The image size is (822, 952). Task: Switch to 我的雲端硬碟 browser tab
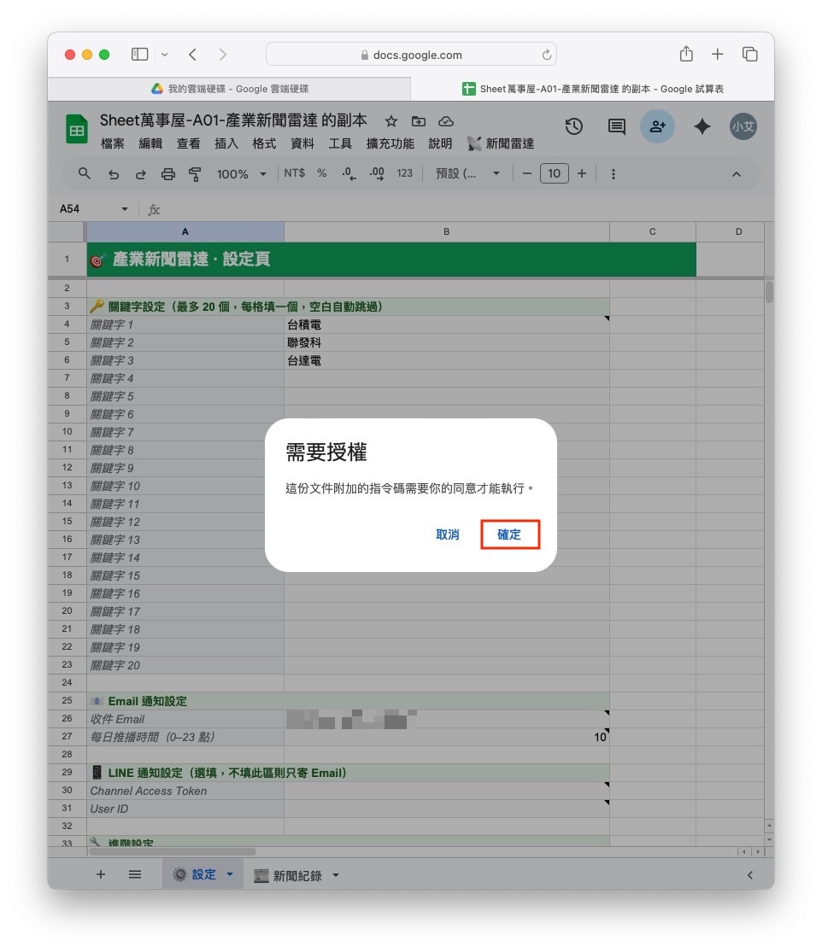[230, 89]
